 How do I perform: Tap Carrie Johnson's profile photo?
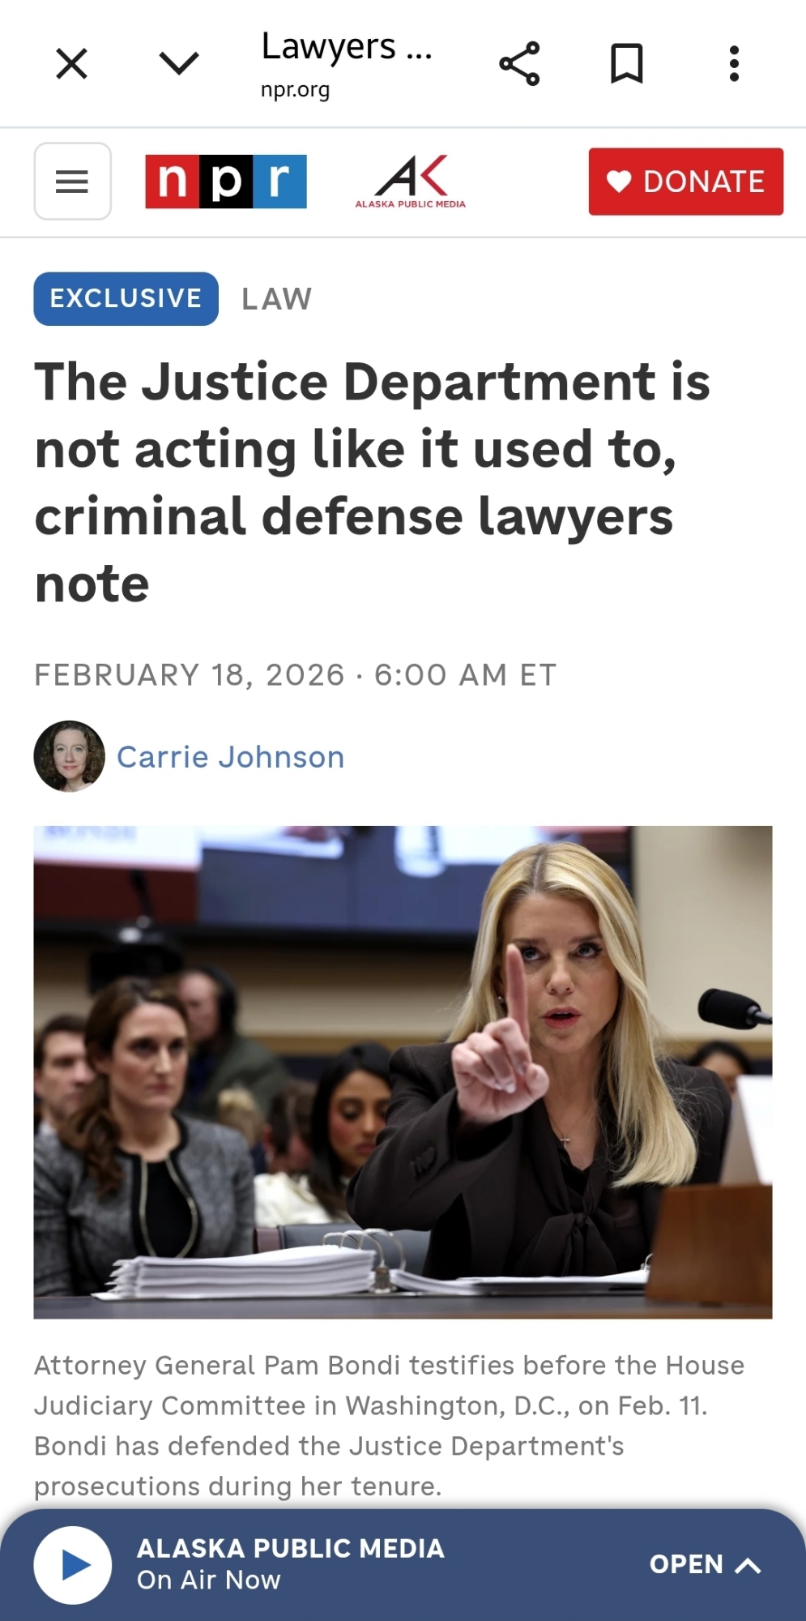click(x=70, y=756)
